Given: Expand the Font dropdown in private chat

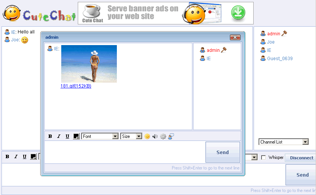Looking at the screenshot, I should 100,136.
